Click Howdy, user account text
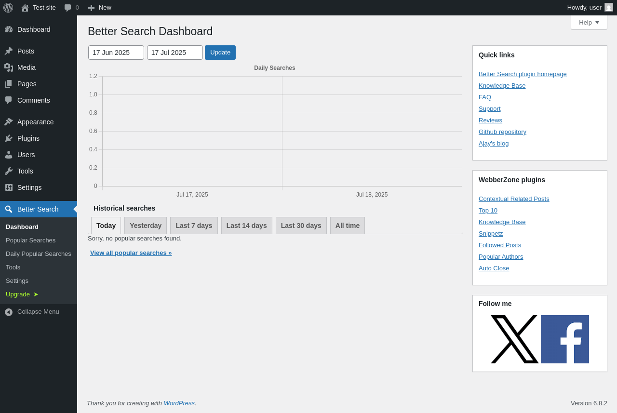Screen dimensions: 617x413 click(584, 7)
